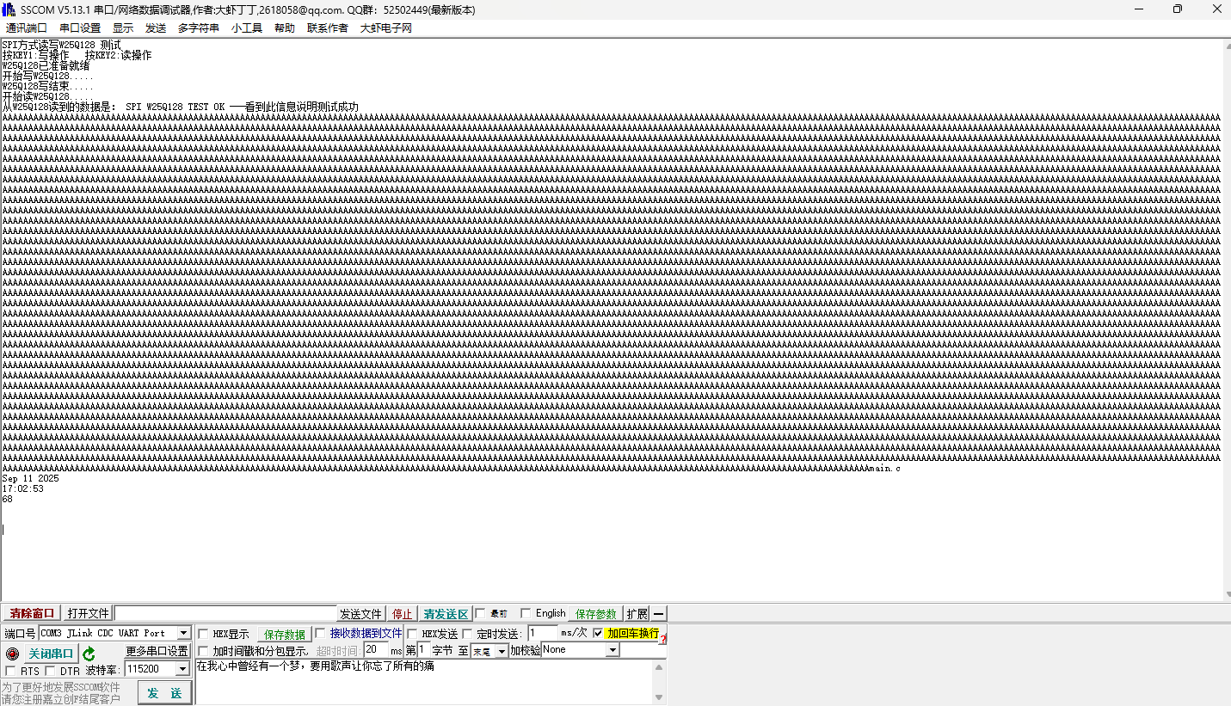Enable the HEX显示 checkbox
Image resolution: width=1231 pixels, height=706 pixels.
203,635
